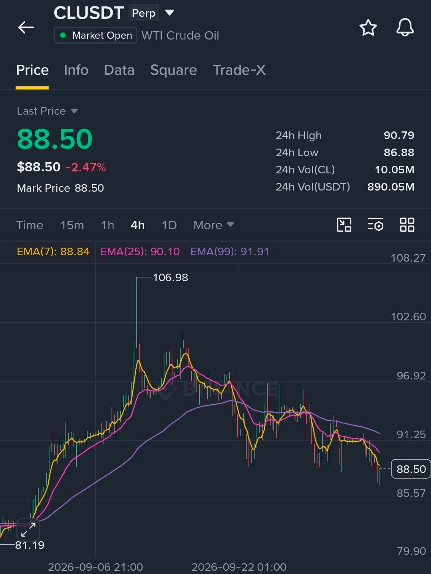The width and height of the screenshot is (431, 574).
Task: Tap the 24h High value 90.79
Action: click(x=399, y=135)
